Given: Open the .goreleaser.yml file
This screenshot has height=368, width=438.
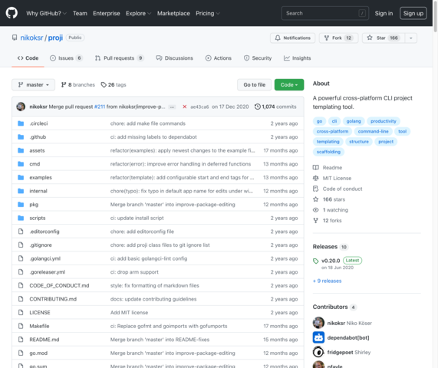Looking at the screenshot, I should click(x=48, y=272).
